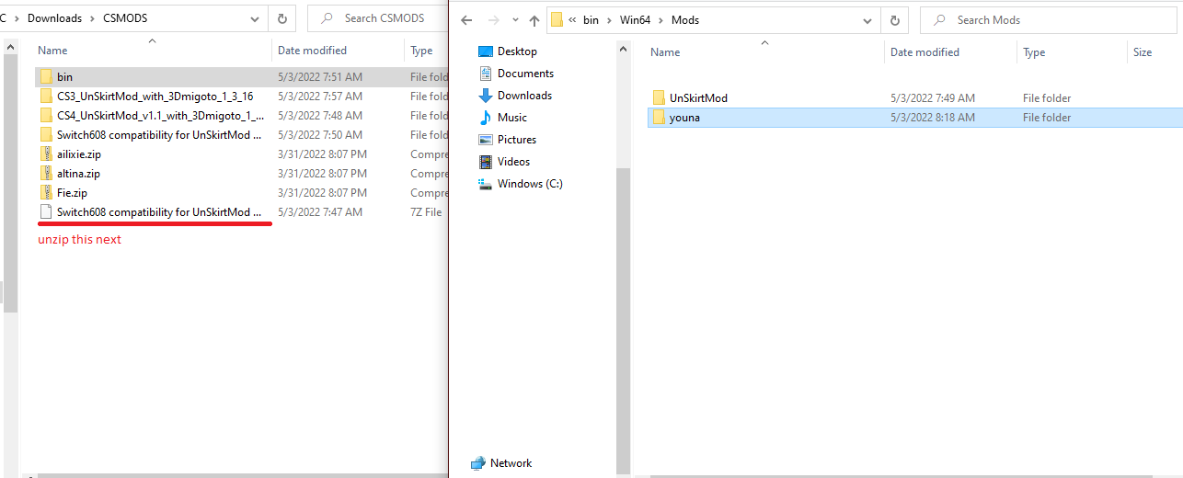Click Mods breadcrumb in address bar

pos(685,20)
